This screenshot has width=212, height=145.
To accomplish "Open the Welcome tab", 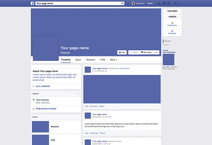I will tap(91, 60).
